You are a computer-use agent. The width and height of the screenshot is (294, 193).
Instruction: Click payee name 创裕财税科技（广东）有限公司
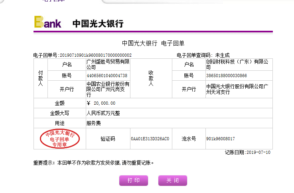(237, 64)
